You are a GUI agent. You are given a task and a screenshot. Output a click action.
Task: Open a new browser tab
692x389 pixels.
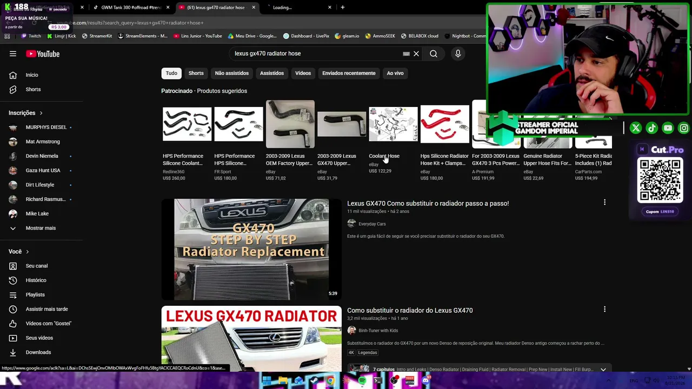pyautogui.click(x=342, y=8)
